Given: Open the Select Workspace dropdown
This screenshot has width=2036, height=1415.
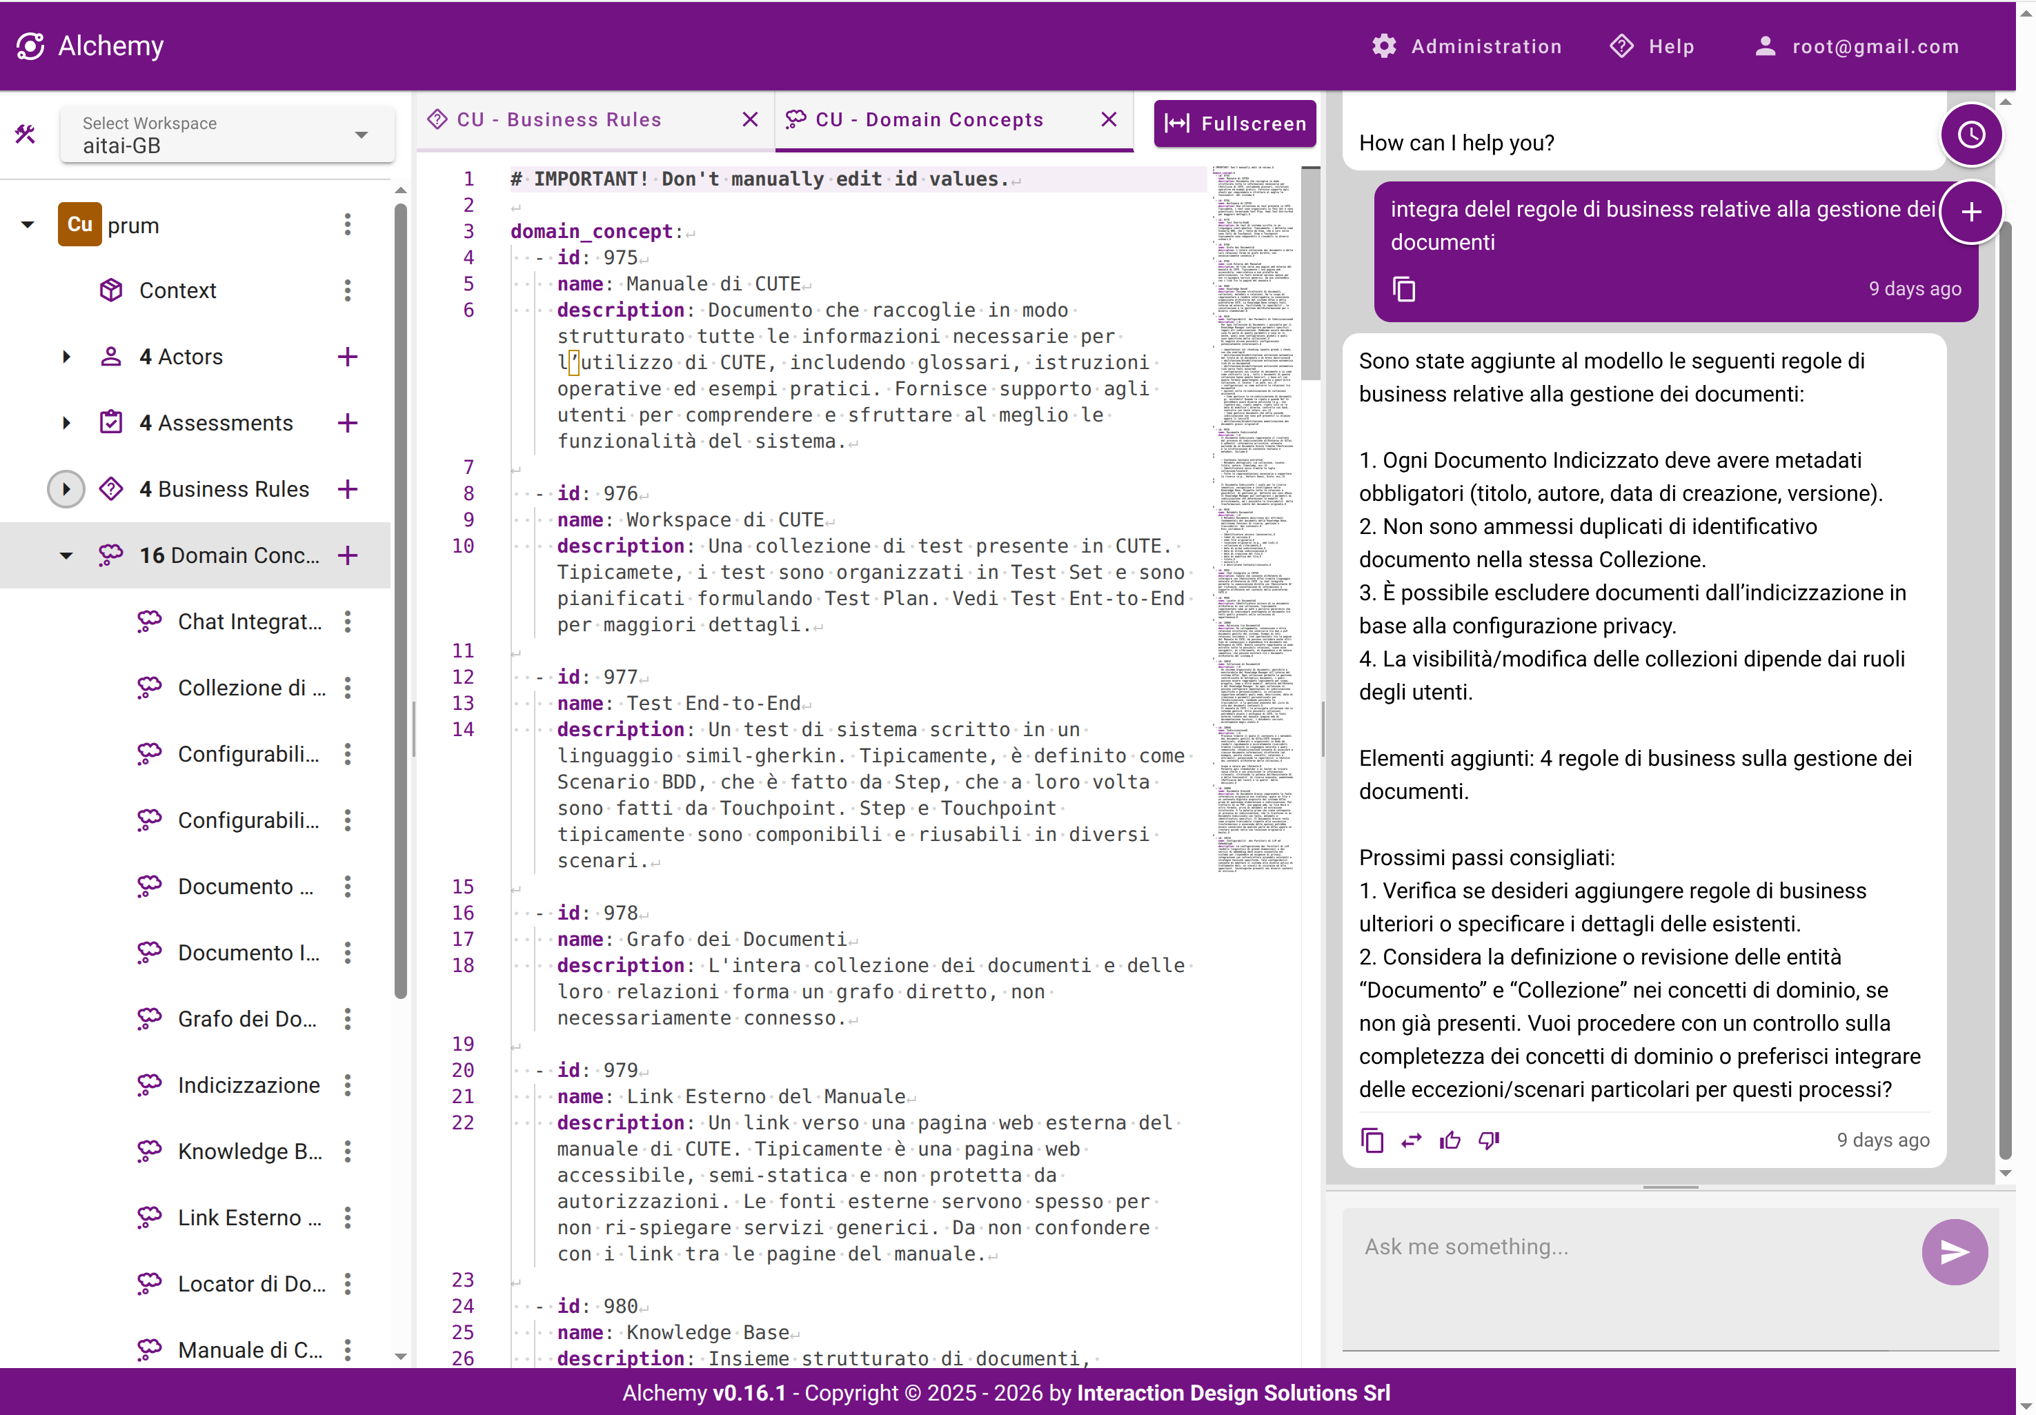Looking at the screenshot, I should (x=227, y=135).
